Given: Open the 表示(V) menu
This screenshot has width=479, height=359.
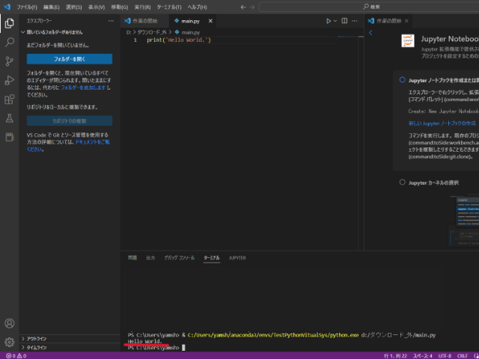Looking at the screenshot, I should coord(97,7).
